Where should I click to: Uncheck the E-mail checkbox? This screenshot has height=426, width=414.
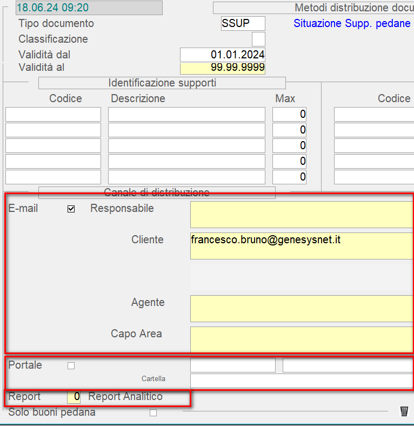pyautogui.click(x=71, y=209)
